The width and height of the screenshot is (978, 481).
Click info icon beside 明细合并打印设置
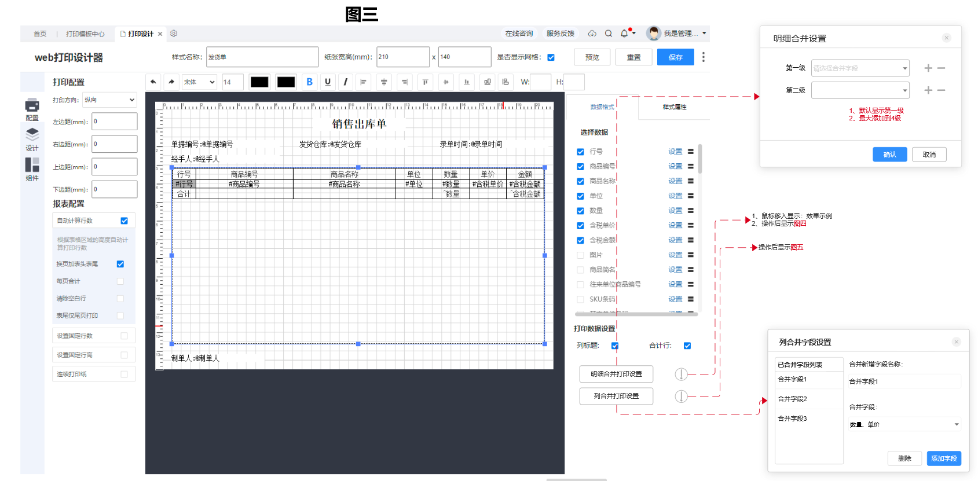682,374
